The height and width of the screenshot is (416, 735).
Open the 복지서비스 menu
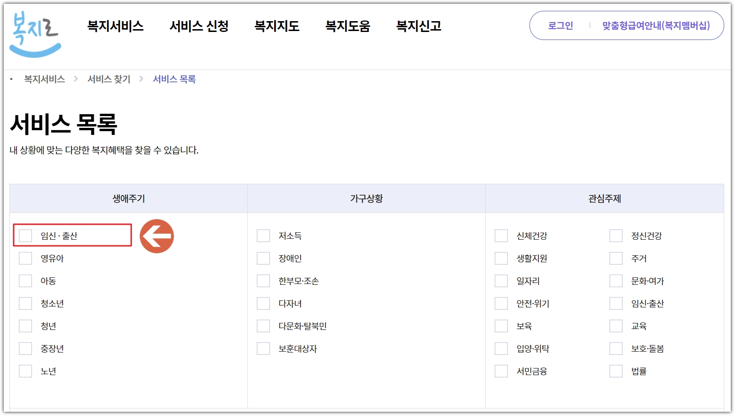[x=116, y=27]
